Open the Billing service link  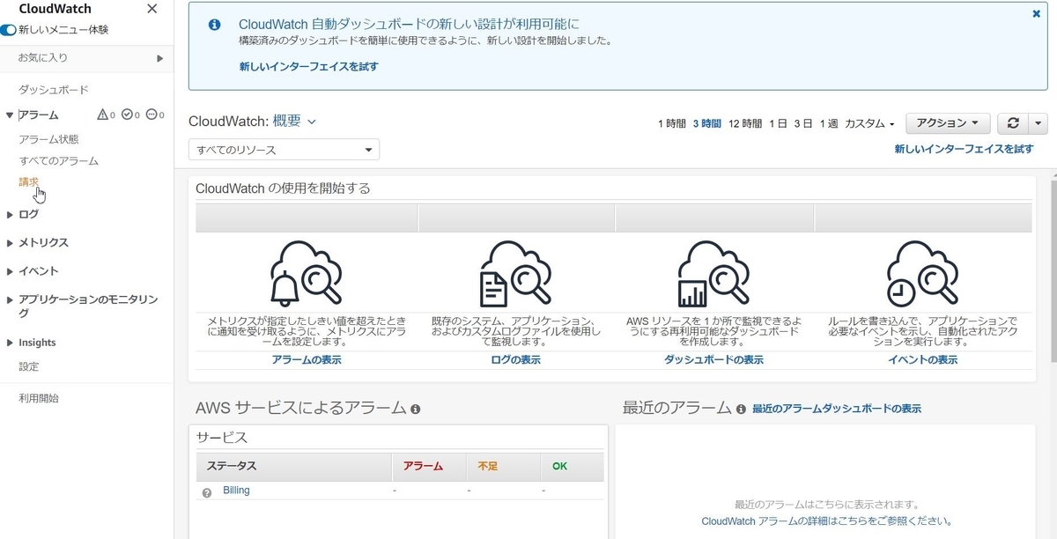(236, 491)
